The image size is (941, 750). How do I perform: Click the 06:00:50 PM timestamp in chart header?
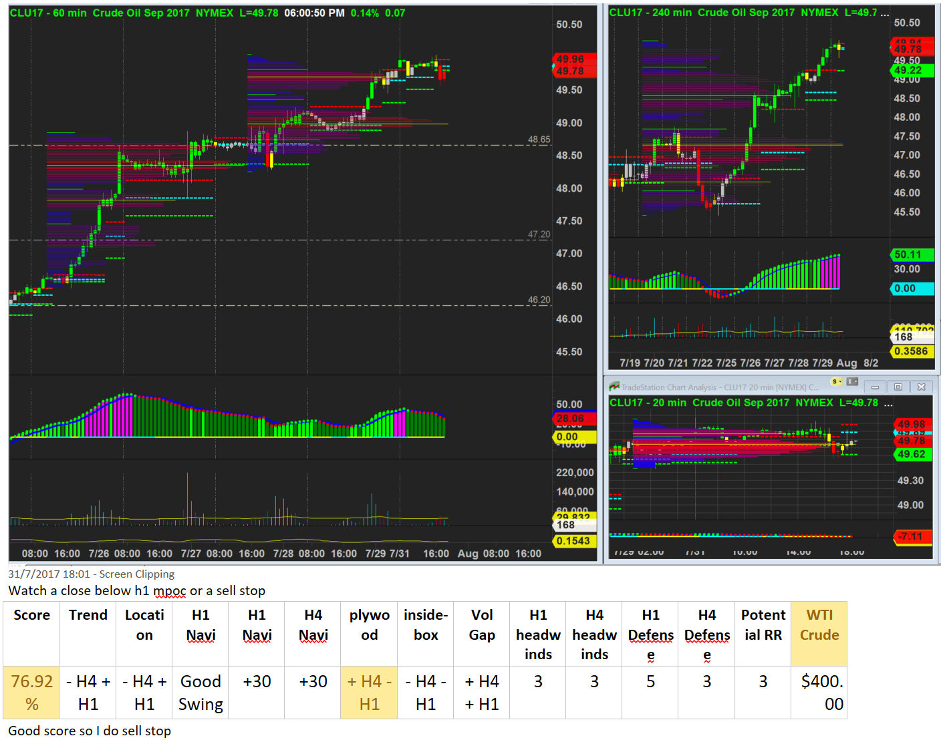314,13
